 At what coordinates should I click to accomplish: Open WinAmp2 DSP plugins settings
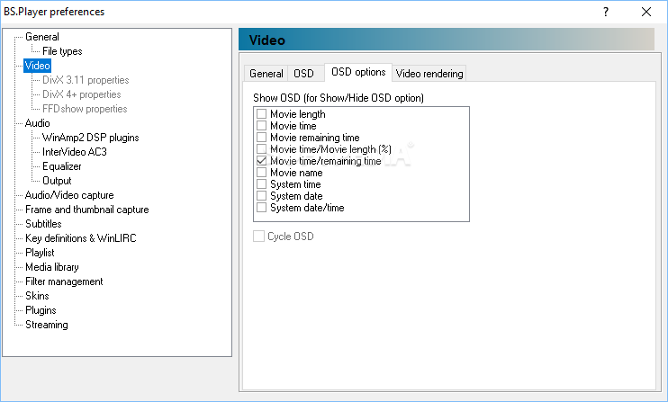tap(91, 138)
